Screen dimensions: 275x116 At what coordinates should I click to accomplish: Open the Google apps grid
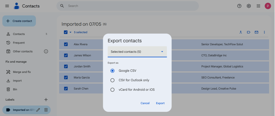[258, 6]
